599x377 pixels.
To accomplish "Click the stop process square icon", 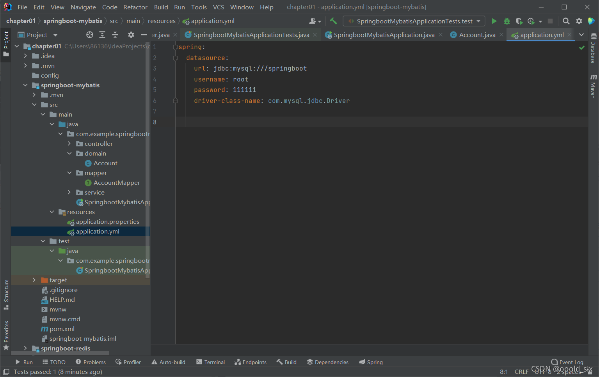I will 550,21.
